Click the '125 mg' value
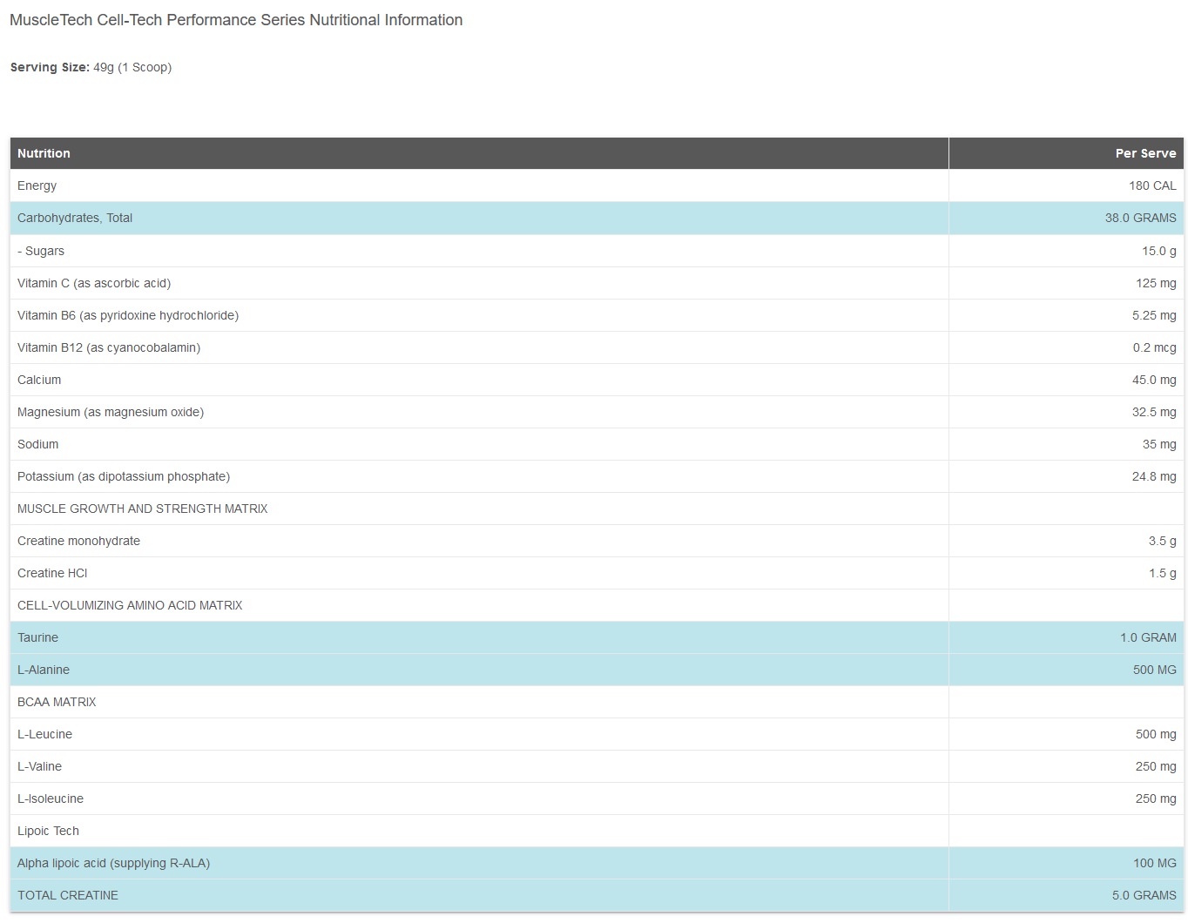The width and height of the screenshot is (1188, 923). click(x=1157, y=283)
